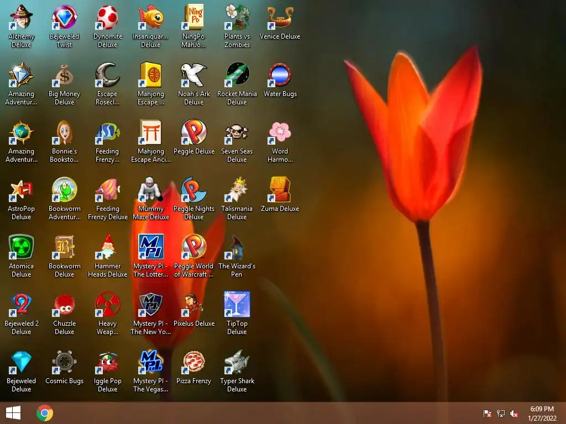Click the Zuma Deluxe icon
This screenshot has height=424, width=566.
[x=280, y=189]
